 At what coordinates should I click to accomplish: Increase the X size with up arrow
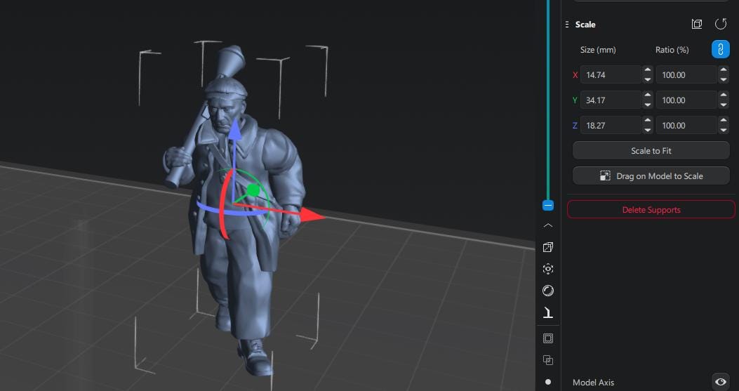648,69
